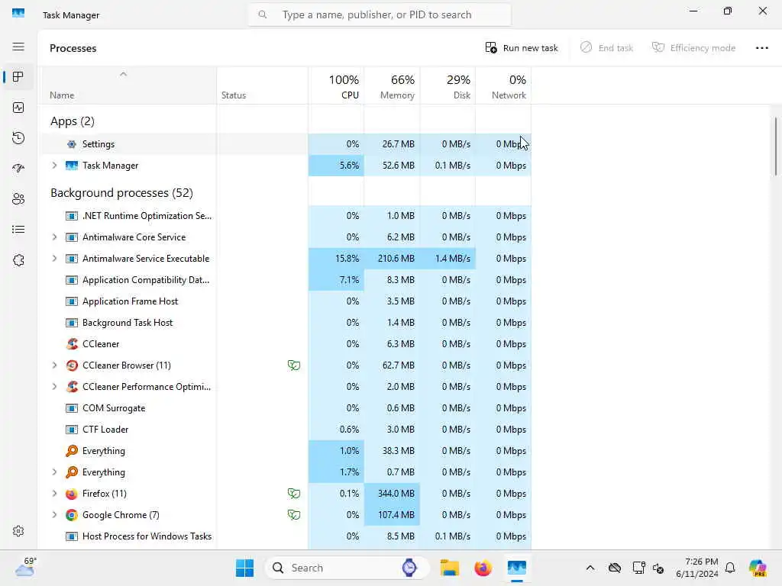The width and height of the screenshot is (782, 586).
Task: Click the Apps (2) group header
Action: (73, 121)
